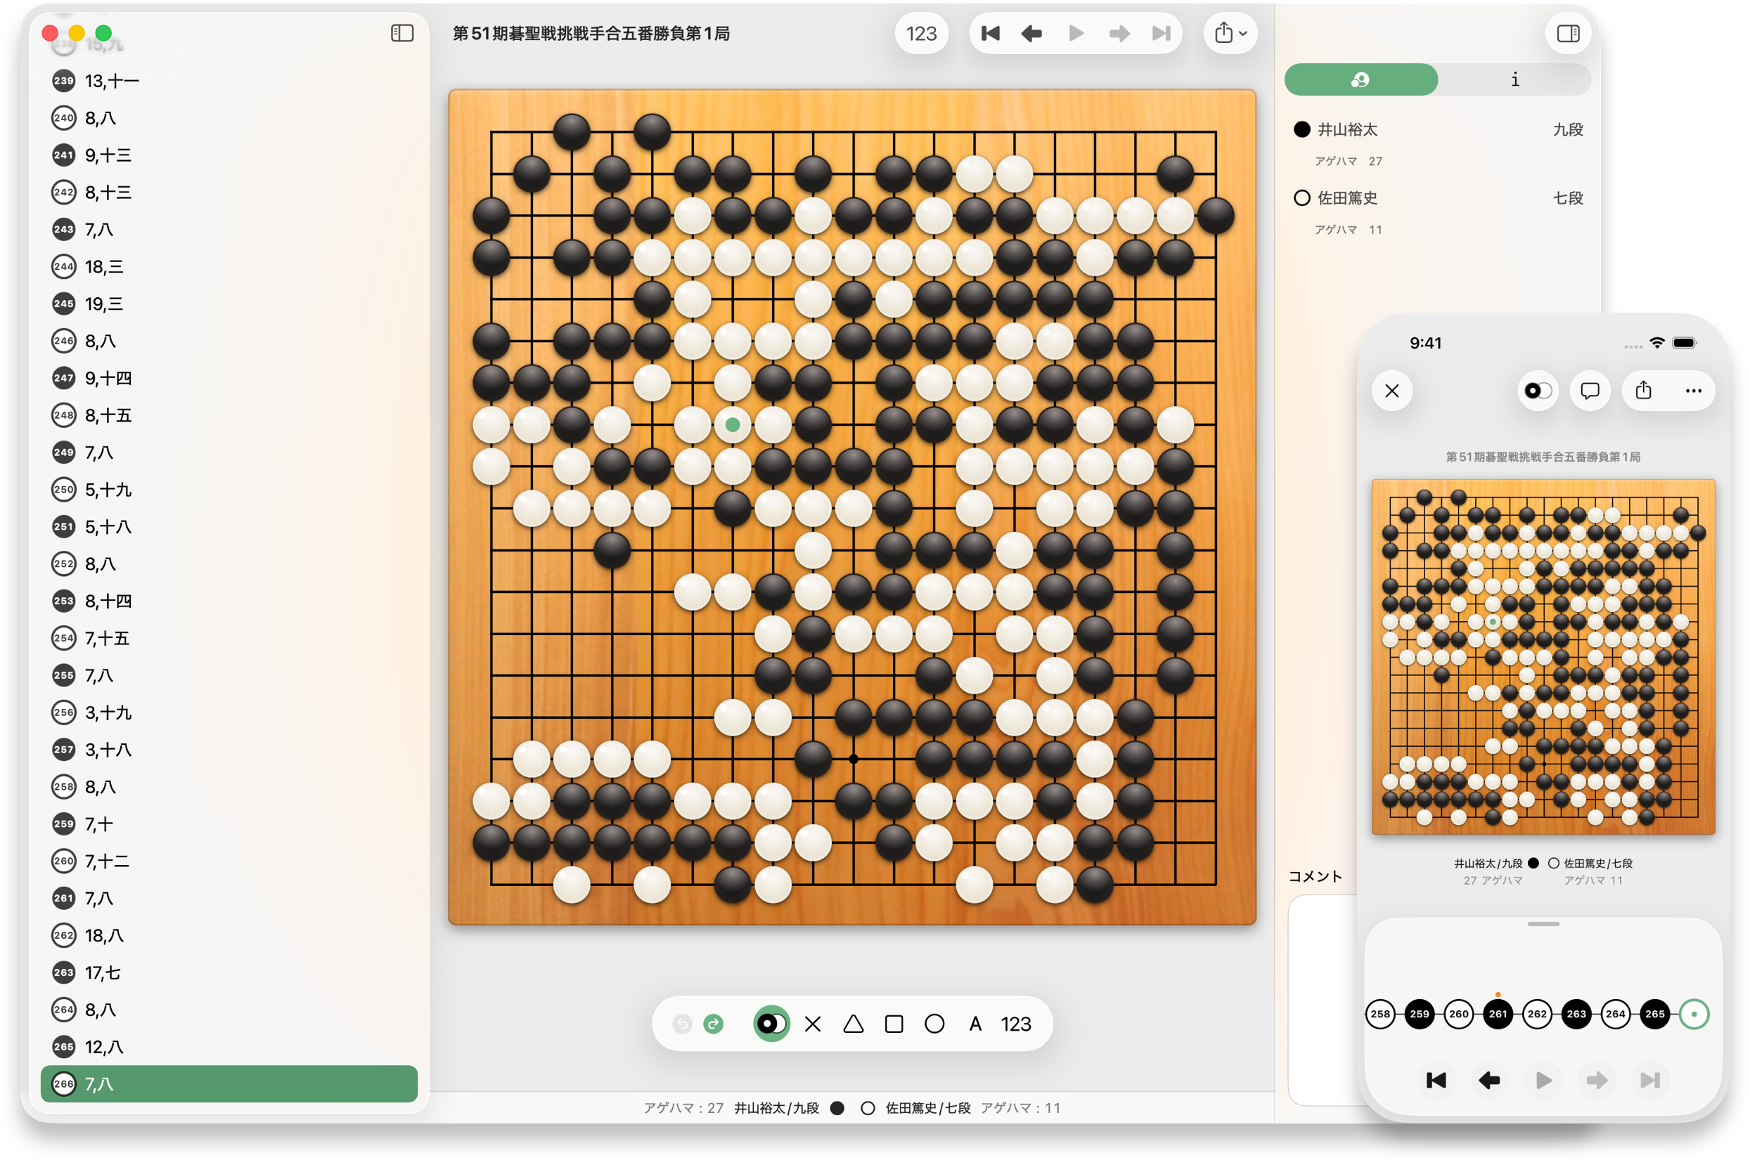Select the circle mark tool
This screenshot has height=1160, width=1750.
(935, 1024)
